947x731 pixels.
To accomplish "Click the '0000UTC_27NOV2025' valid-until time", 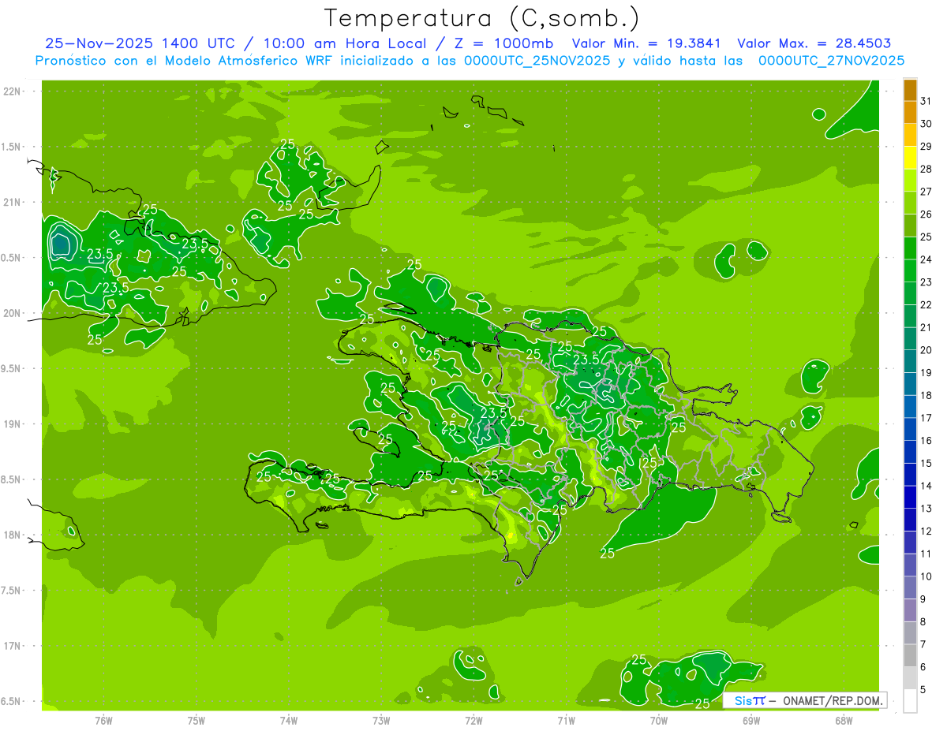I will click(831, 61).
